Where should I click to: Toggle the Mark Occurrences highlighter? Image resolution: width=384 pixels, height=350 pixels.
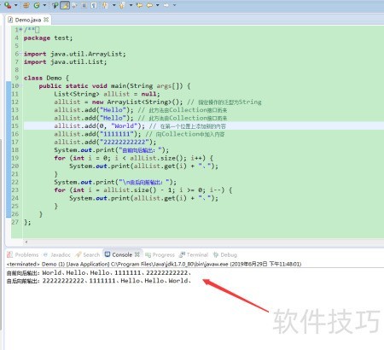point(65,5)
